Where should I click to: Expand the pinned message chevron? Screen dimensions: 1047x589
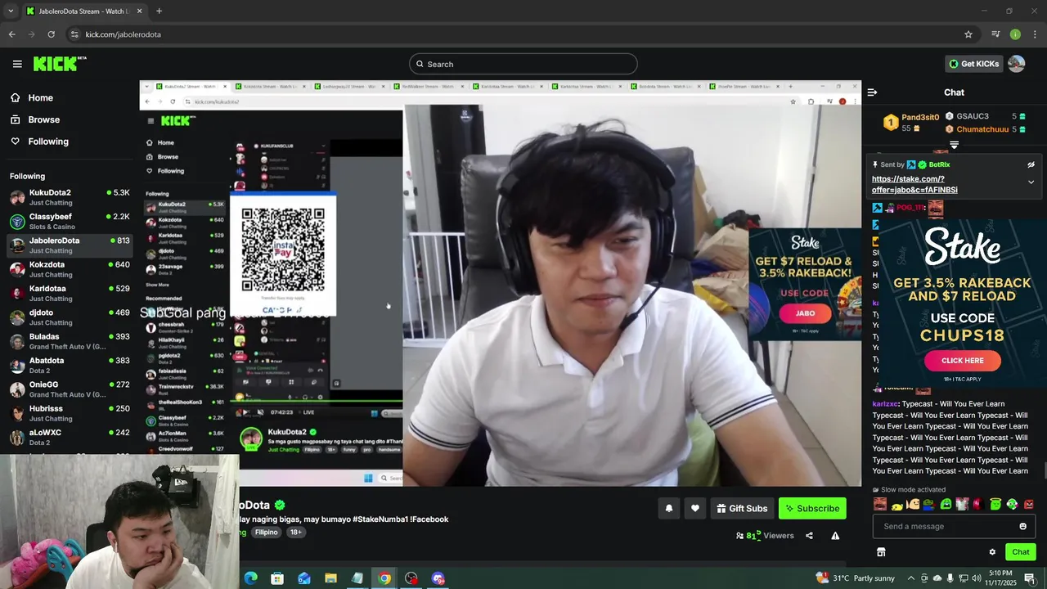click(1031, 182)
